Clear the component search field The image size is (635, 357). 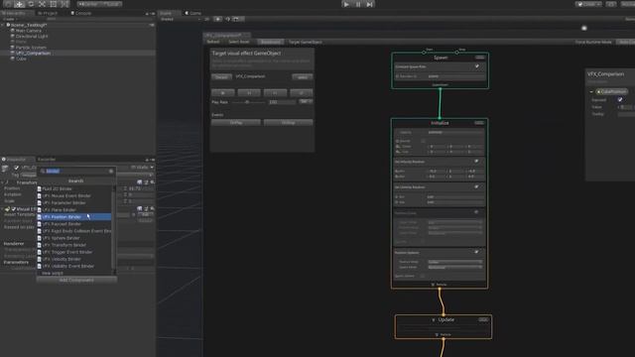coord(111,172)
